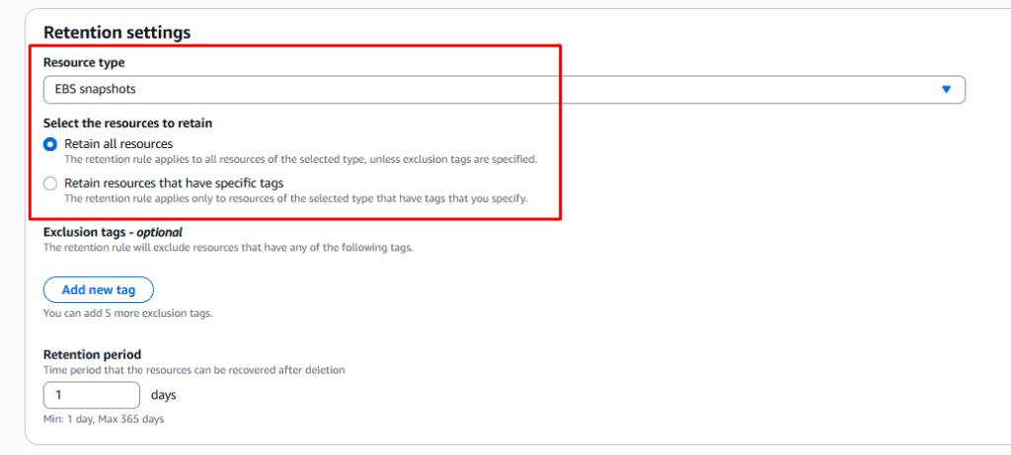
Task: Click the exclusion tags description sentence
Action: point(228,247)
